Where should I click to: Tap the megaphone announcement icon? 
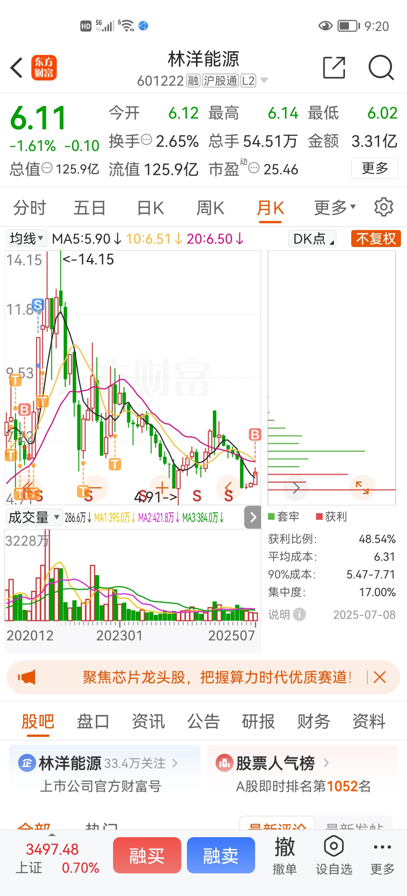pyautogui.click(x=27, y=677)
